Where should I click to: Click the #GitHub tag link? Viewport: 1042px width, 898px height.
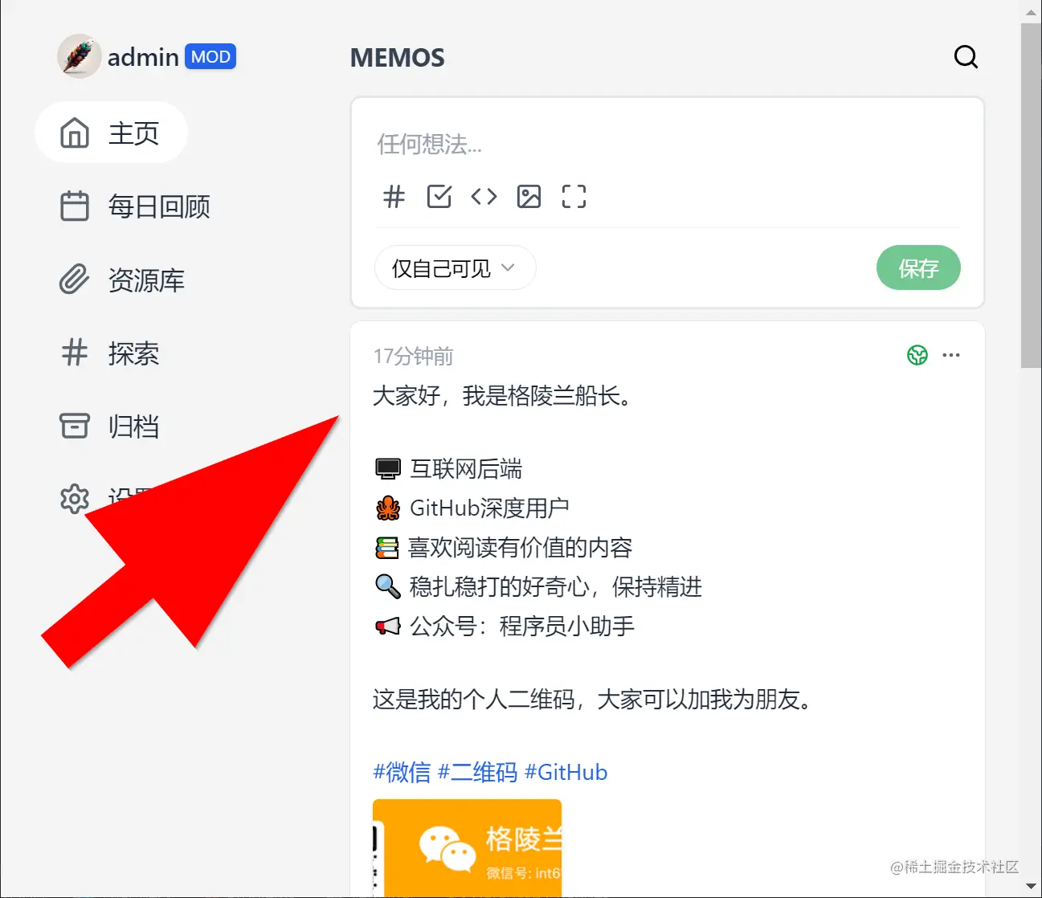[x=566, y=772]
